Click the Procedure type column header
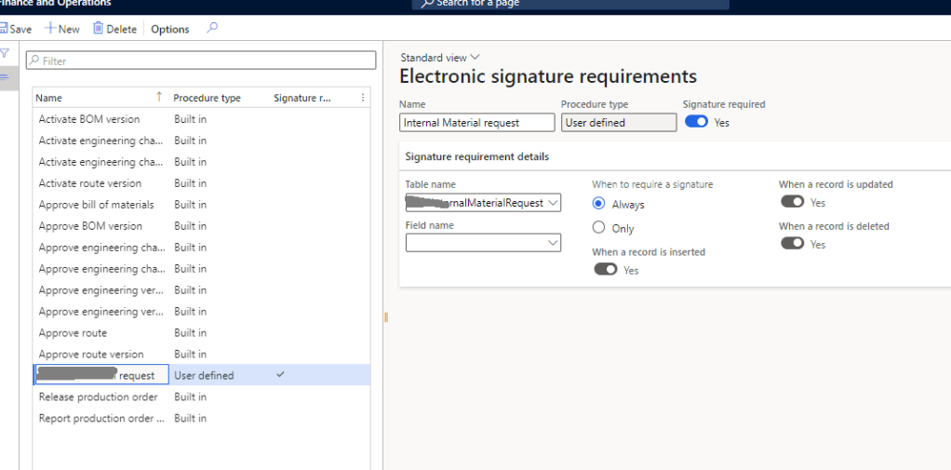This screenshot has height=470, width=951. (x=207, y=98)
